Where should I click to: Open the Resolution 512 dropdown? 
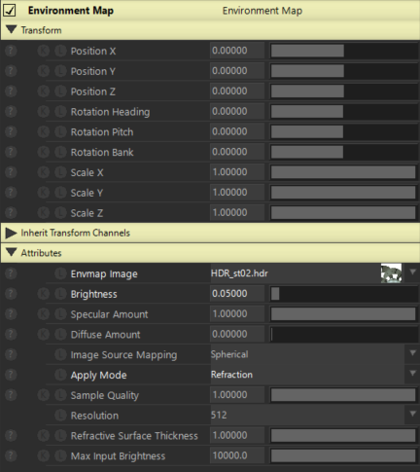(x=314, y=416)
